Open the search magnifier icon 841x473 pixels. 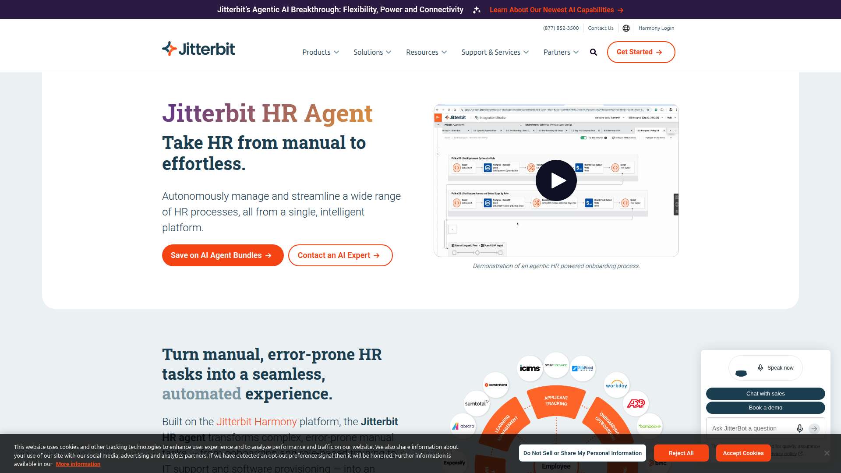coord(594,52)
